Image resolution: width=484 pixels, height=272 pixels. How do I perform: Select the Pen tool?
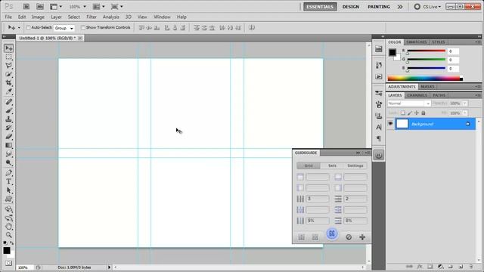8,173
